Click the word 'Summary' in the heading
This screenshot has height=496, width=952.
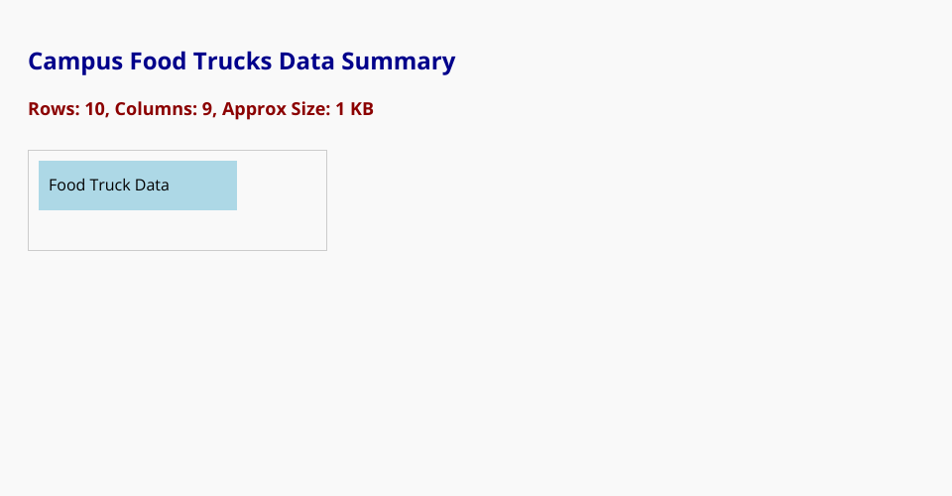click(x=399, y=62)
